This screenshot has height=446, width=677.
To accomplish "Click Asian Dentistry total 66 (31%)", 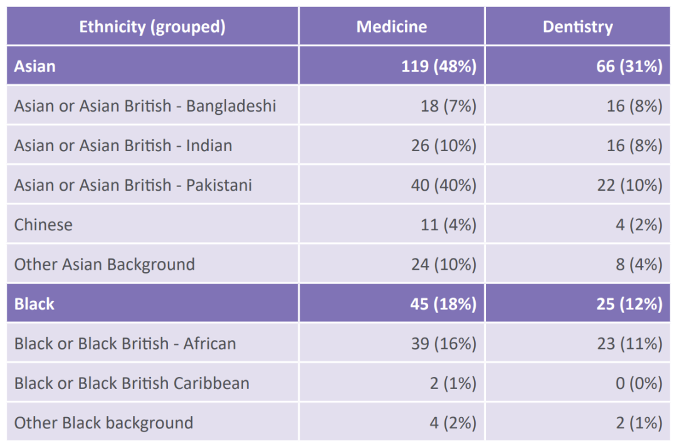I will pos(629,66).
